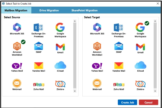The image size is (162, 108).
Task: Click the target list scroll up arrow
Action: (x=155, y=21)
